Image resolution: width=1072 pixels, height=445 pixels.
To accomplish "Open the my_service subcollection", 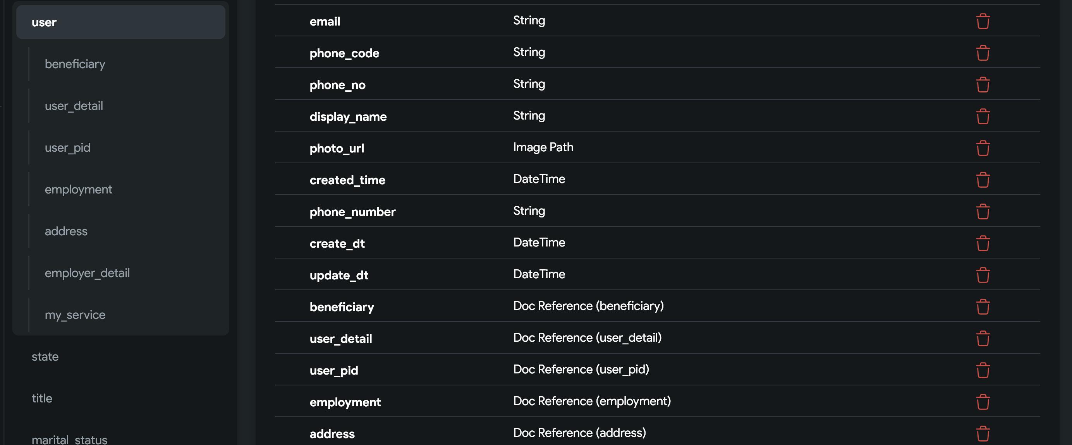I will (x=75, y=315).
